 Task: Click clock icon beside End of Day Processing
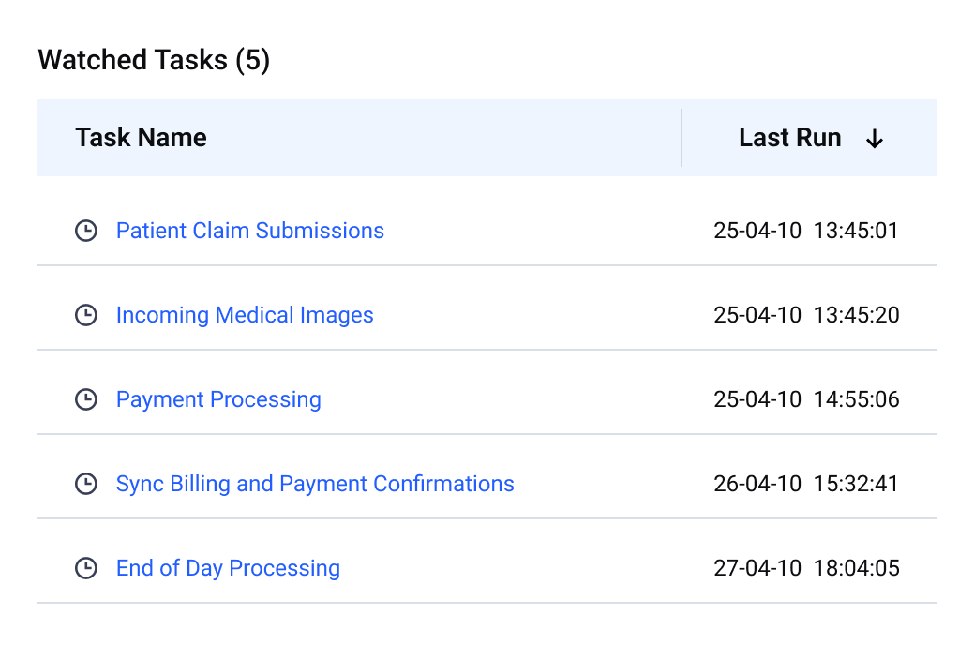pyautogui.click(x=86, y=568)
